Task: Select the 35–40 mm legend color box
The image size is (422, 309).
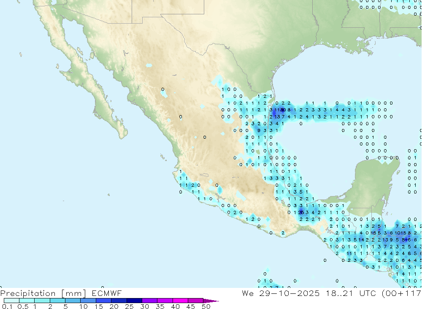Action: pos(165,301)
